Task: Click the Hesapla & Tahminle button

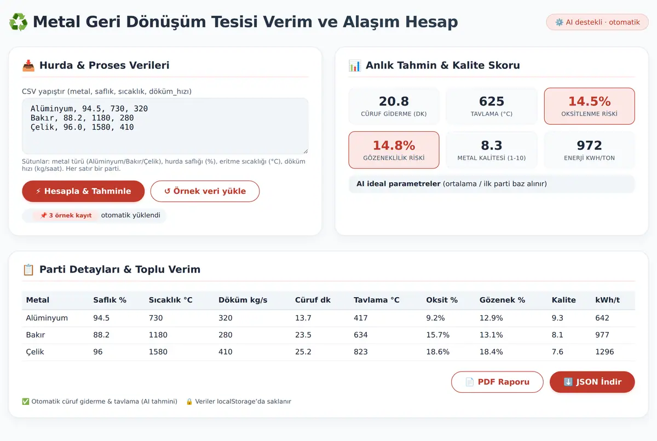Action: point(83,192)
